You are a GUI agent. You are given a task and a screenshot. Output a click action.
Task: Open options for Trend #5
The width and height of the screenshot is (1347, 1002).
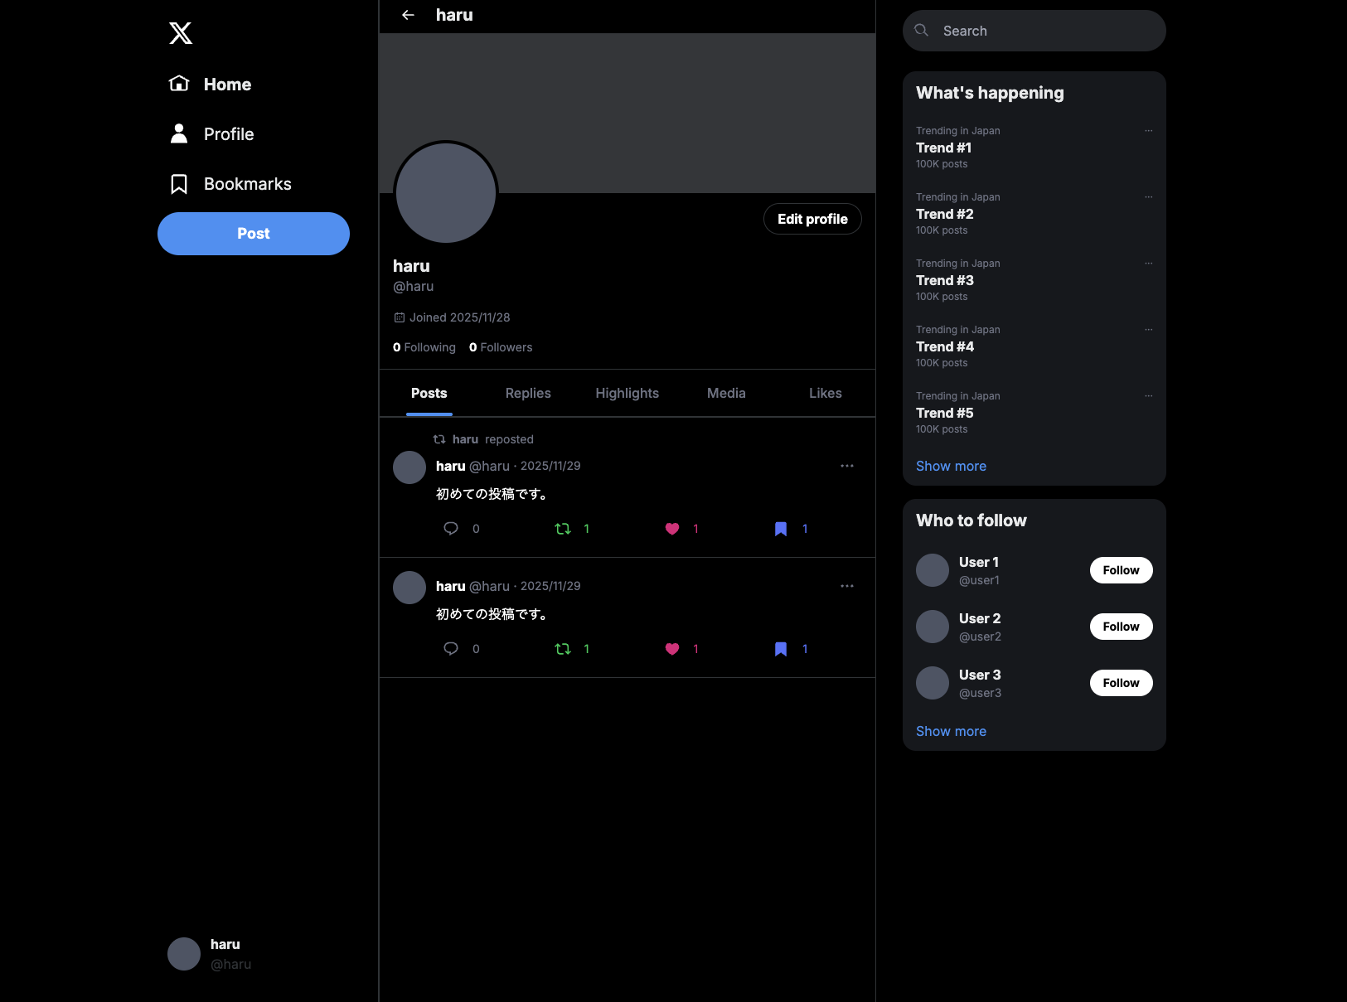1149,396
